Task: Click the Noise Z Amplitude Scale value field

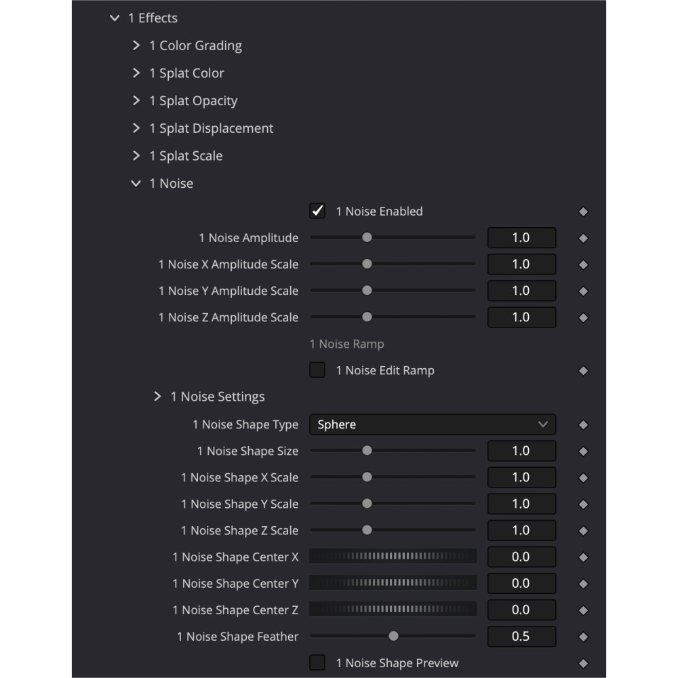Action: coord(521,317)
